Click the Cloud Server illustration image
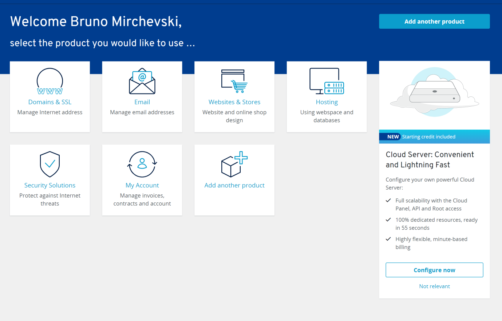The image size is (502, 321). click(434, 92)
